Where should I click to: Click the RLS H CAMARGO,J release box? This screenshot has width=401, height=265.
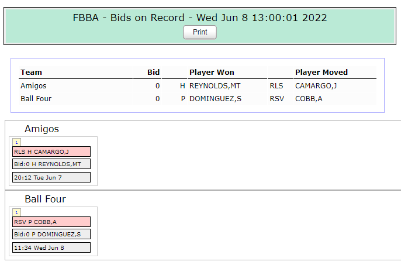coord(51,152)
